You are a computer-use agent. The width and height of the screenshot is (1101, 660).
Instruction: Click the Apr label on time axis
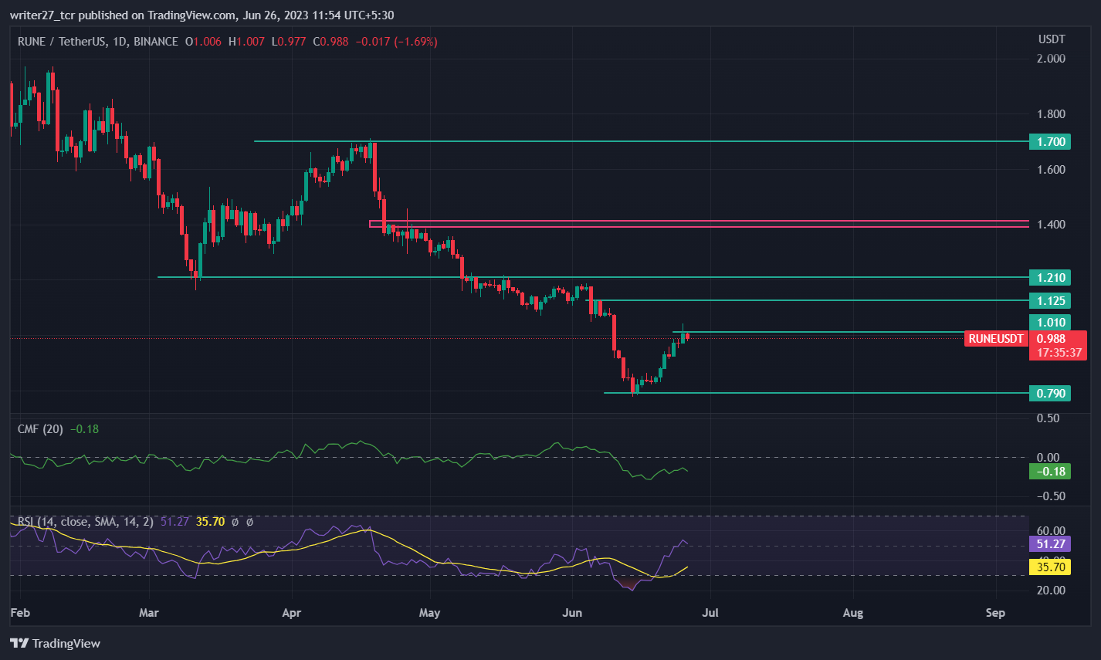[291, 613]
